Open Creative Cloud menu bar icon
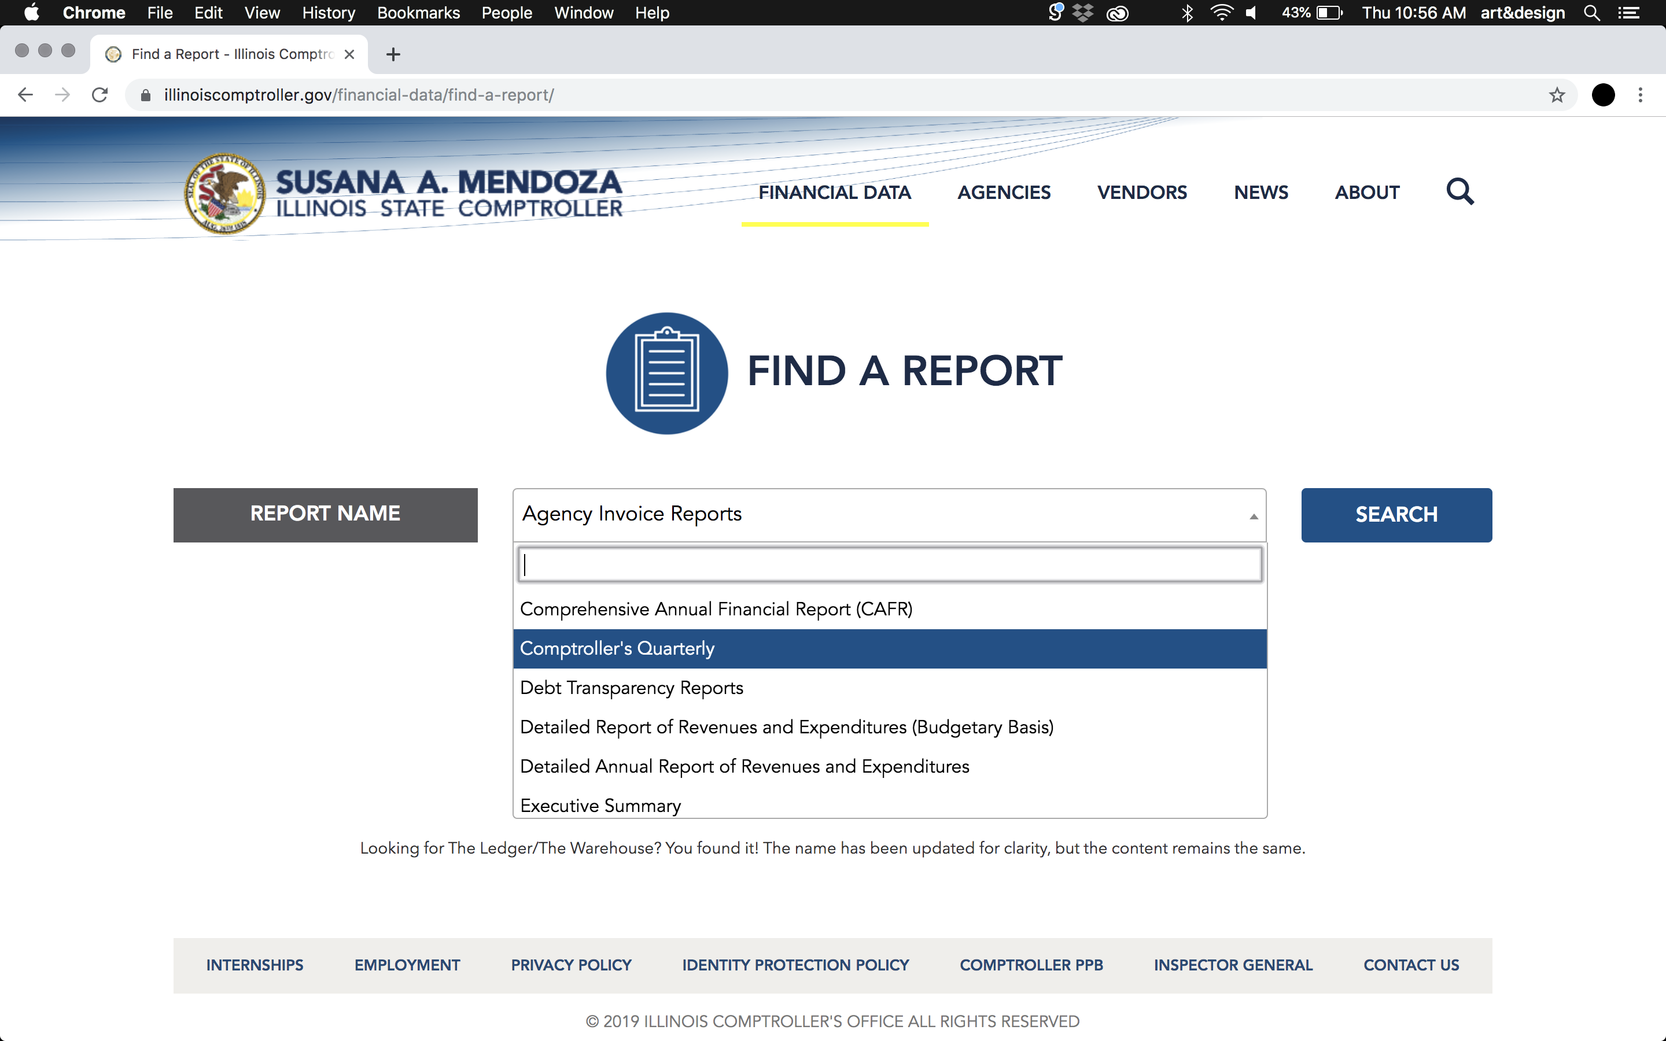The width and height of the screenshot is (1666, 1041). 1116,12
